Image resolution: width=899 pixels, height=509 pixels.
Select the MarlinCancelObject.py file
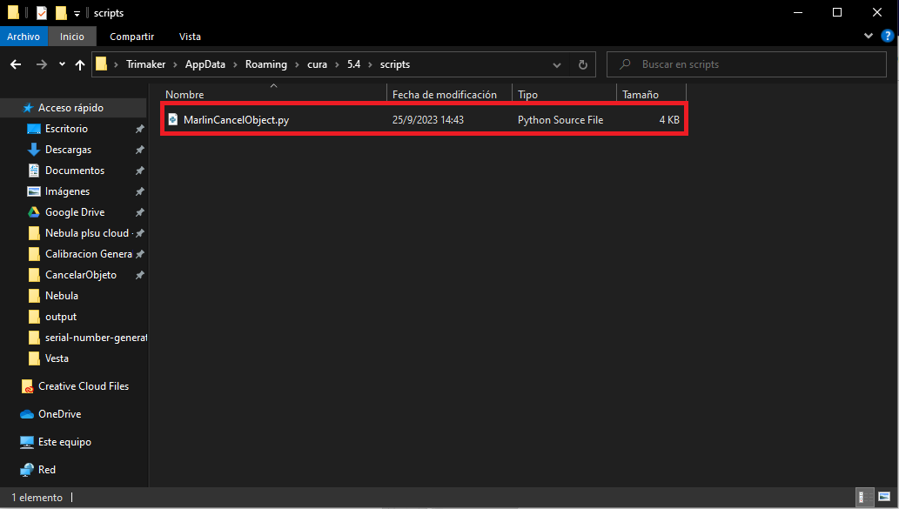(236, 120)
